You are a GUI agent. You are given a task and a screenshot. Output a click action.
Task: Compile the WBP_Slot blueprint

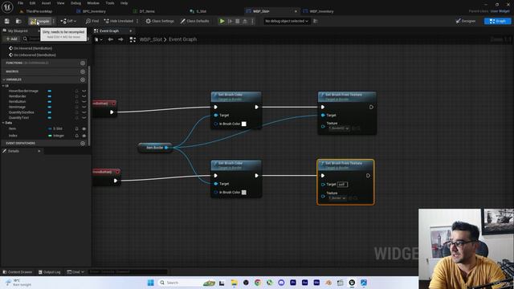(x=40, y=22)
